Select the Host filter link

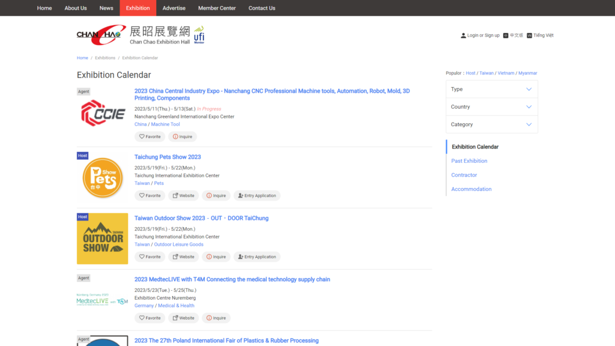(x=470, y=73)
